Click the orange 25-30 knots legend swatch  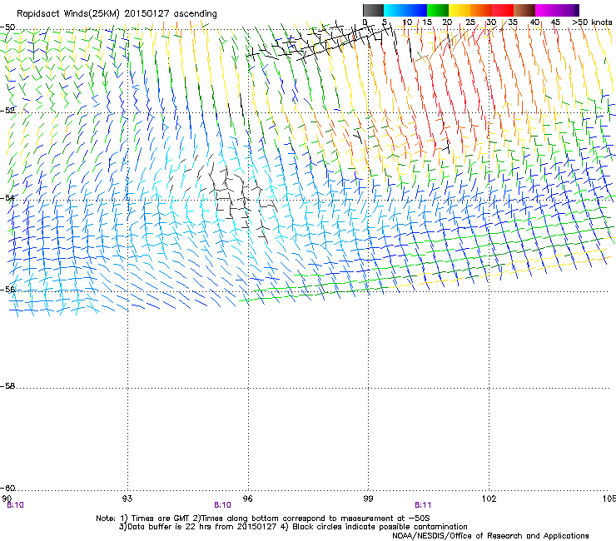tap(481, 10)
